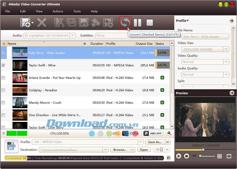
Task: Click the File Name input field
Action: pyautogui.click(x=205, y=37)
